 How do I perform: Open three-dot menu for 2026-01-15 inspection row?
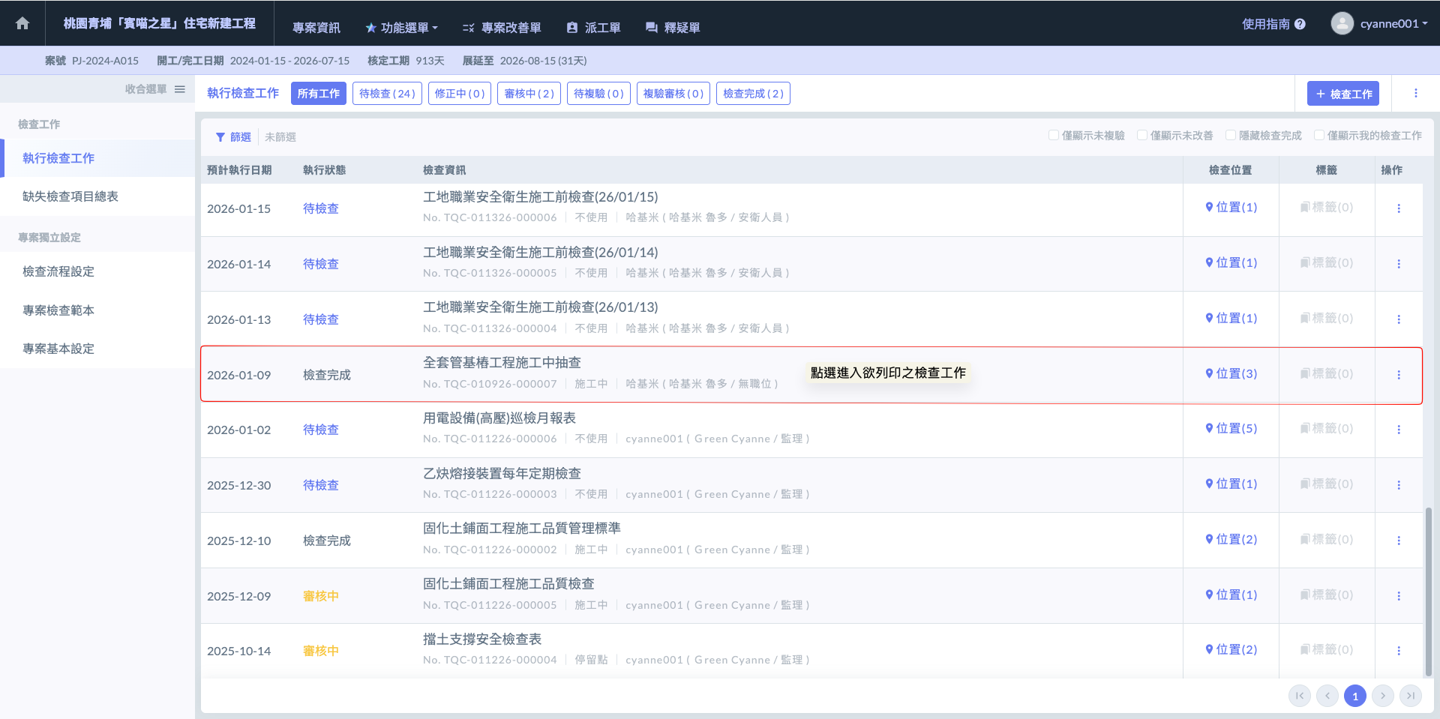pyautogui.click(x=1398, y=208)
